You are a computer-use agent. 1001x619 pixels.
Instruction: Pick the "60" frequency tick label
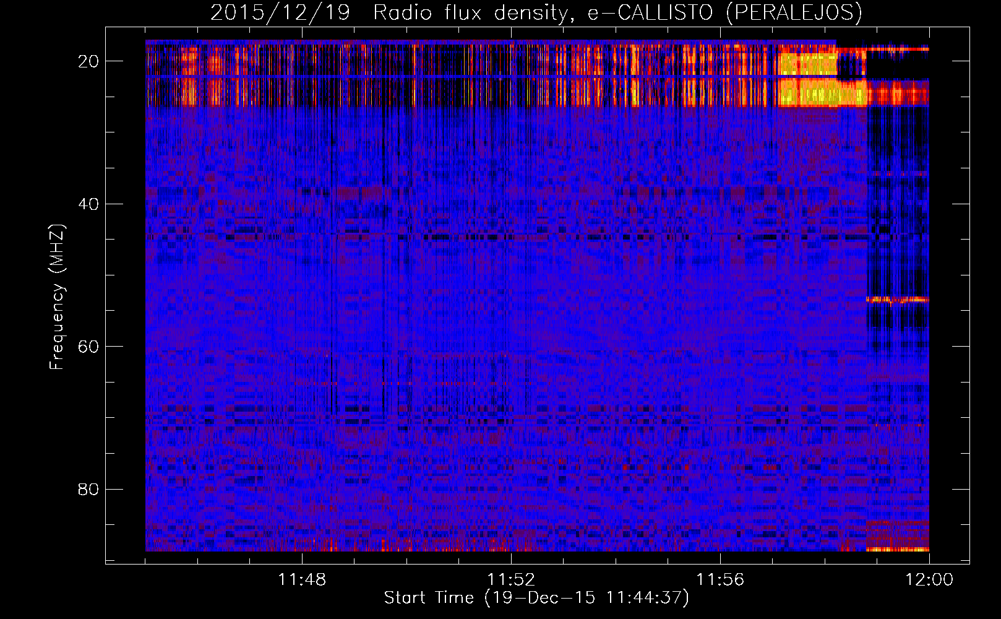click(x=88, y=346)
